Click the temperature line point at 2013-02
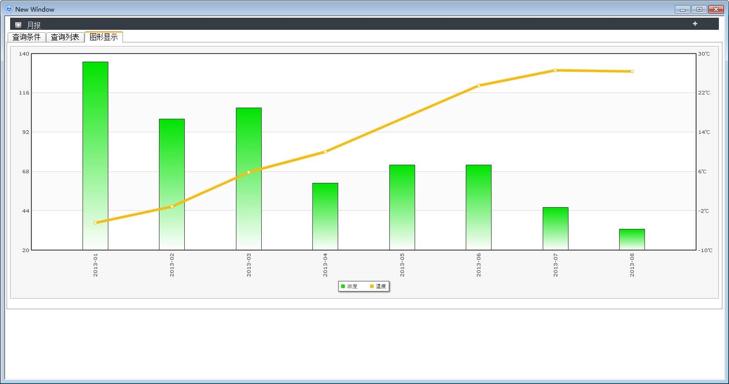This screenshot has width=729, height=384. 172,206
